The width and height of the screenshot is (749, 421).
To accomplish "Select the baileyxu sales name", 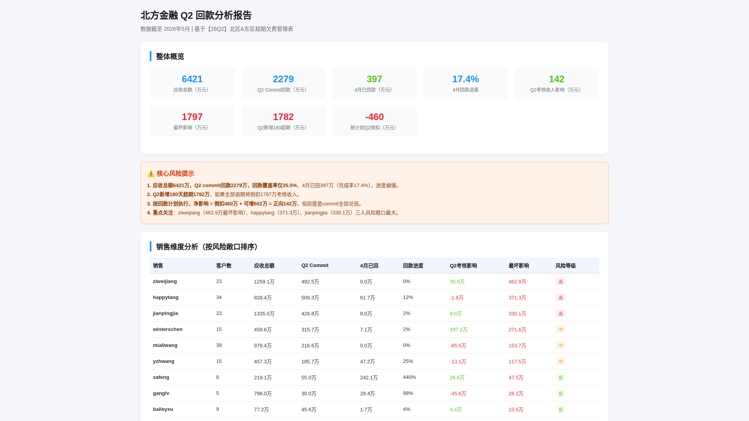I will pyautogui.click(x=163, y=409).
